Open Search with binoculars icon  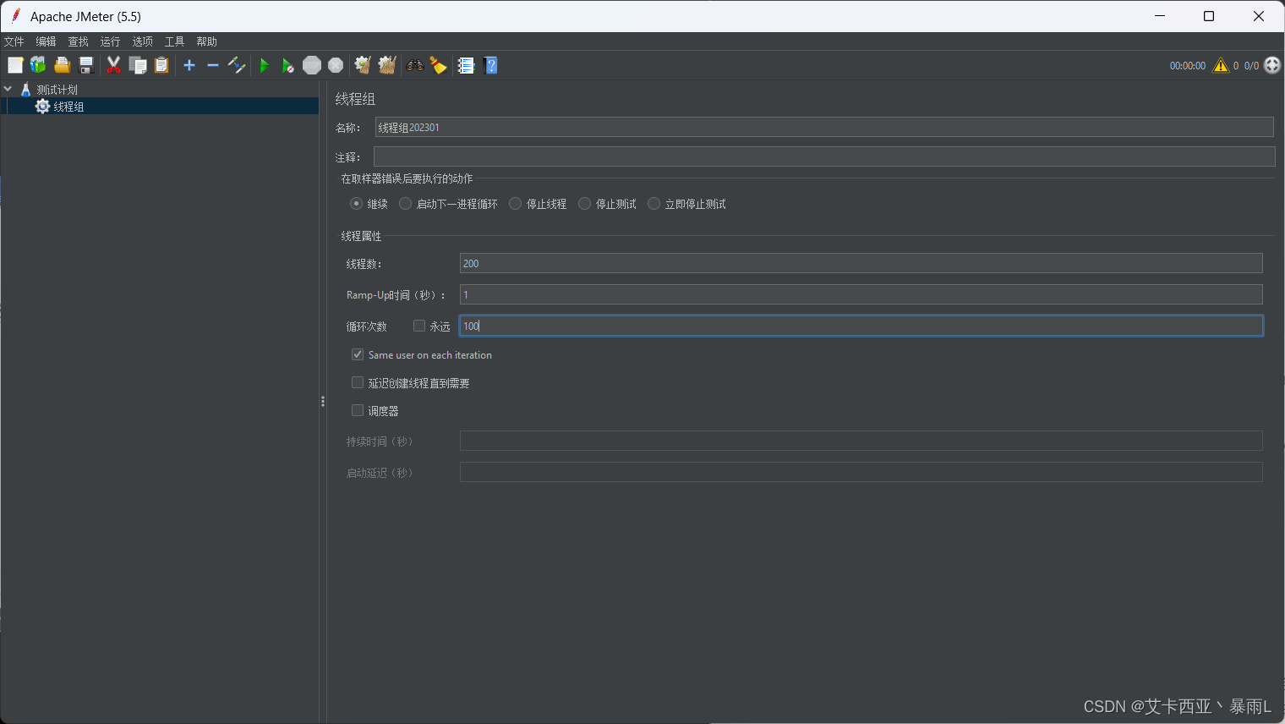click(x=415, y=65)
